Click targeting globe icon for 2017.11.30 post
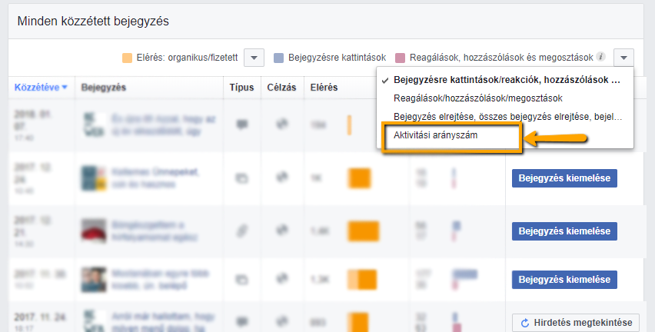This screenshot has width=655, height=332. (x=282, y=278)
